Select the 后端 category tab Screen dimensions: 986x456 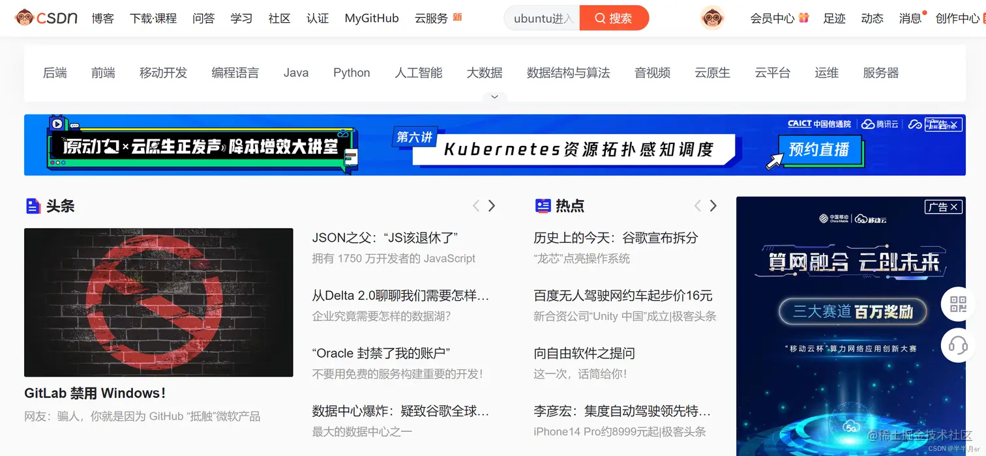55,73
